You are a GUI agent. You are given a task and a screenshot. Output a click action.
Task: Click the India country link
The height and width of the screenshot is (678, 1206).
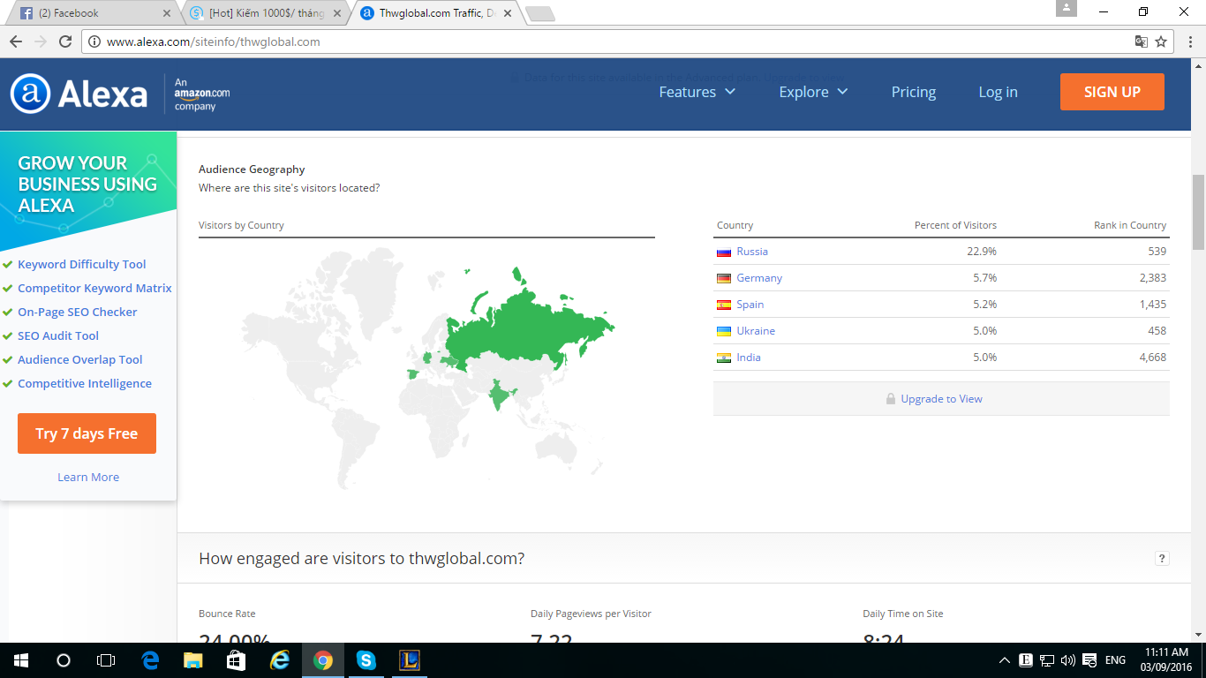(749, 358)
